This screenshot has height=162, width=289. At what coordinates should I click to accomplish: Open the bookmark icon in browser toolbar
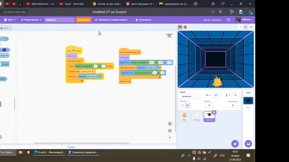(220, 12)
